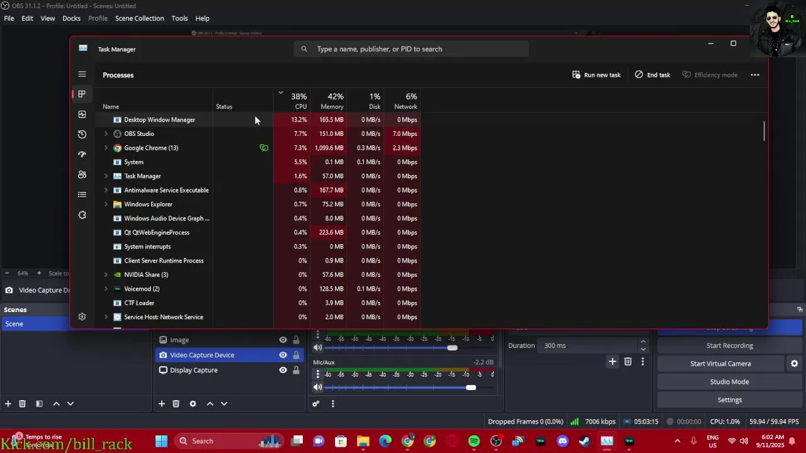This screenshot has width=806, height=453.
Task: Open source properties gear in Sources panel
Action: pyautogui.click(x=193, y=404)
